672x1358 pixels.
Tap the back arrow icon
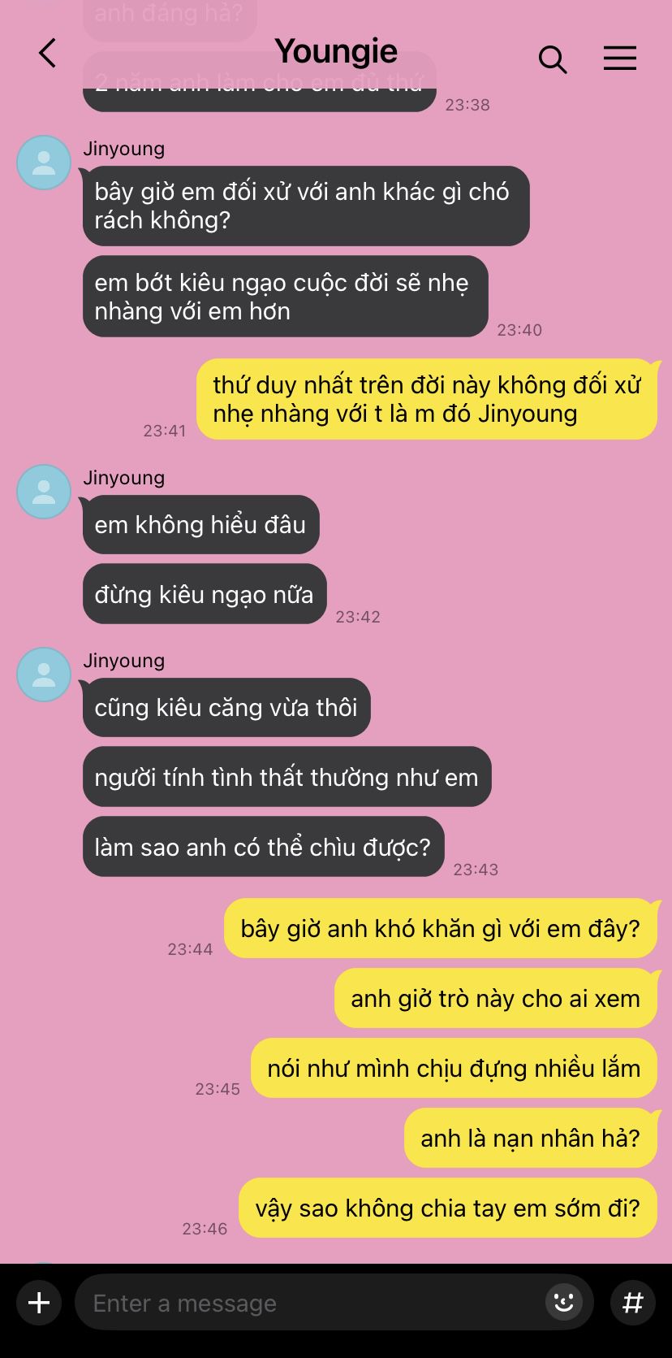click(x=47, y=54)
